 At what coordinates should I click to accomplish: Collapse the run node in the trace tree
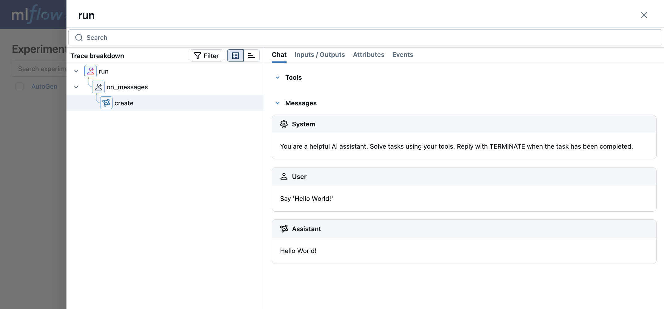point(76,71)
